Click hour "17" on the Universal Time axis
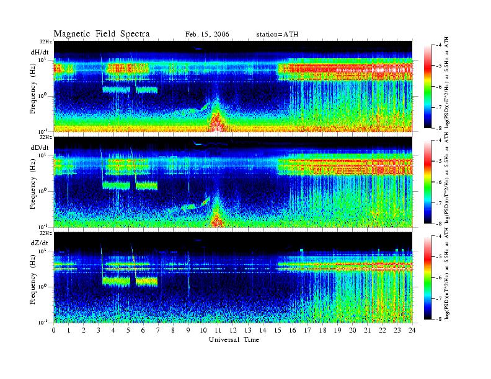The height and width of the screenshot is (379, 491). click(x=308, y=330)
